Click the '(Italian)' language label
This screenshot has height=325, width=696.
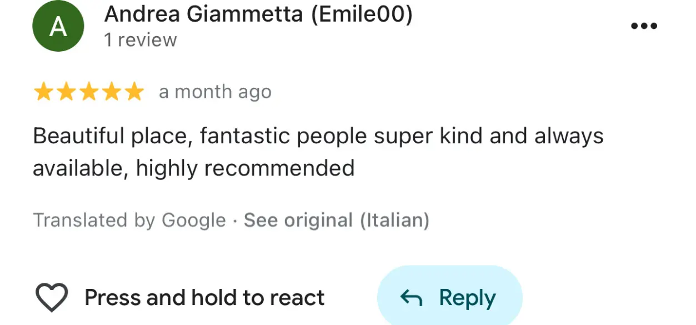point(394,221)
